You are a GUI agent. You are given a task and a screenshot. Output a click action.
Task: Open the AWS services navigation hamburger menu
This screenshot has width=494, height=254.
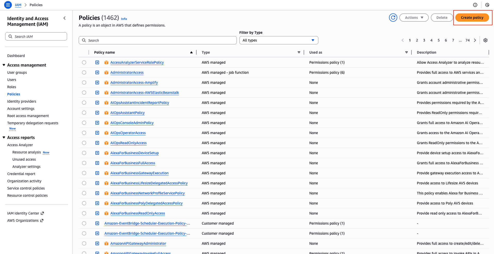click(8, 5)
